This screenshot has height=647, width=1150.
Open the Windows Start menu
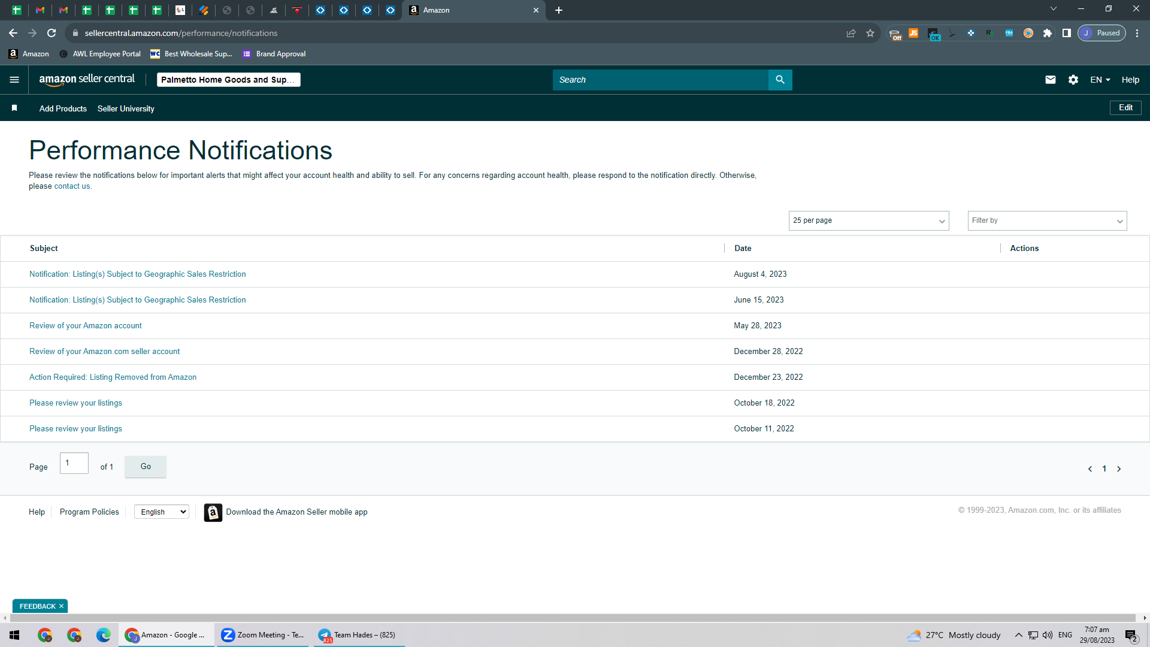pyautogui.click(x=14, y=635)
